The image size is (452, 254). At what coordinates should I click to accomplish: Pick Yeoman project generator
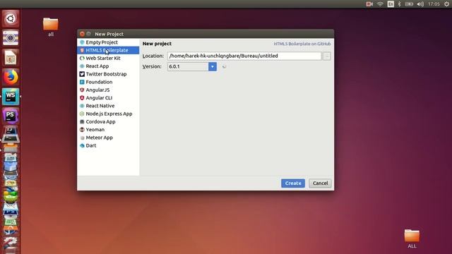(108, 130)
